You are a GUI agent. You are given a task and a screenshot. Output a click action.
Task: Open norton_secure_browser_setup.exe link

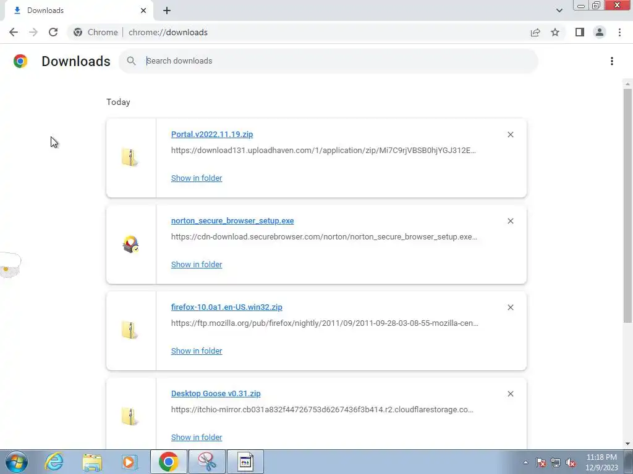(x=232, y=220)
